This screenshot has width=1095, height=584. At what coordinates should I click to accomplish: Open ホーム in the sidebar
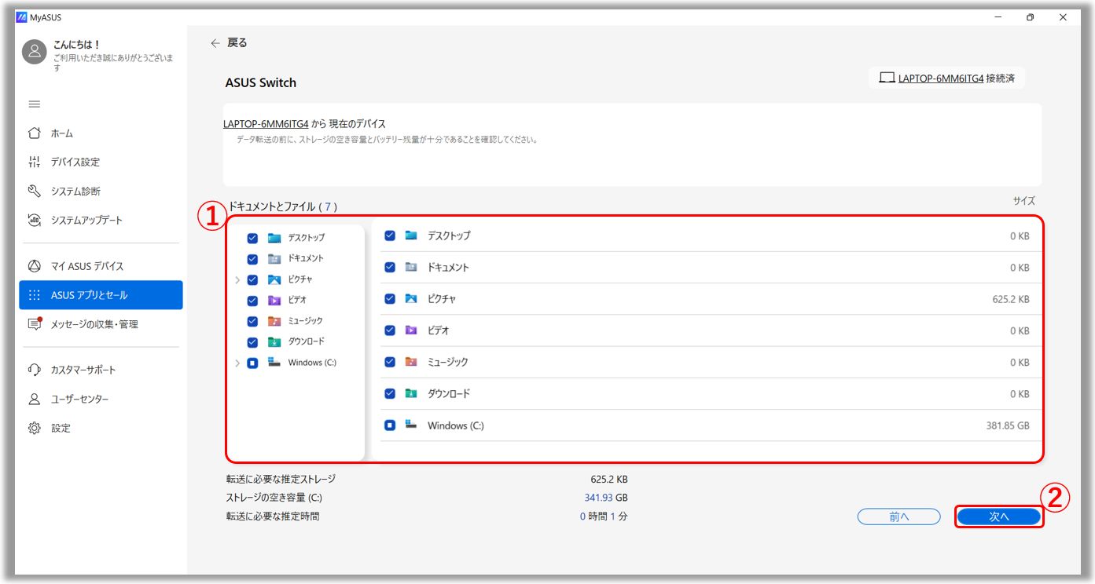[x=101, y=133]
